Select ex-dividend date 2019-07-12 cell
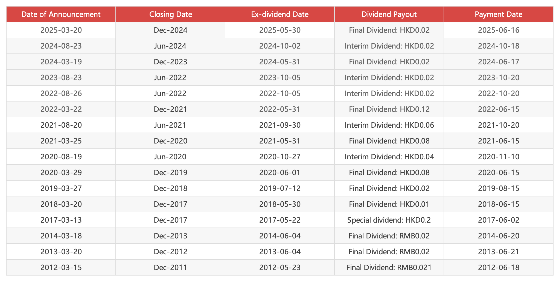This screenshot has height=281, width=559. (x=280, y=188)
